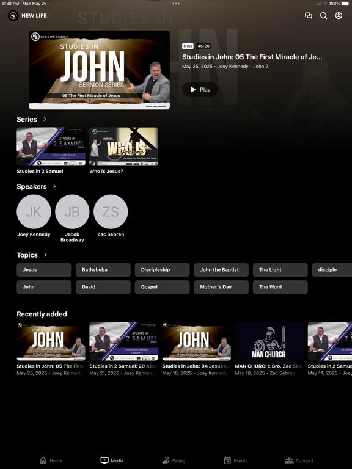Tap the "MAN CHURCH: Bro. Zac Seb" title
The image size is (352, 469).
pos(269,366)
